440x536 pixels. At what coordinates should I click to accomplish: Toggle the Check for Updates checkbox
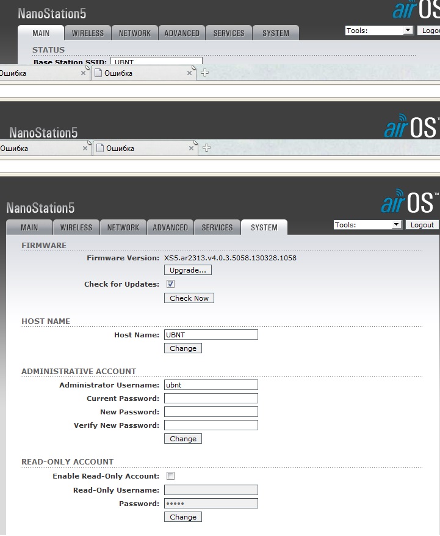click(170, 284)
